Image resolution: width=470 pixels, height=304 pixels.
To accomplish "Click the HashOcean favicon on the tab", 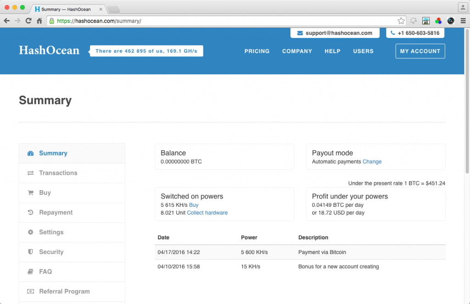I will click(x=38, y=9).
